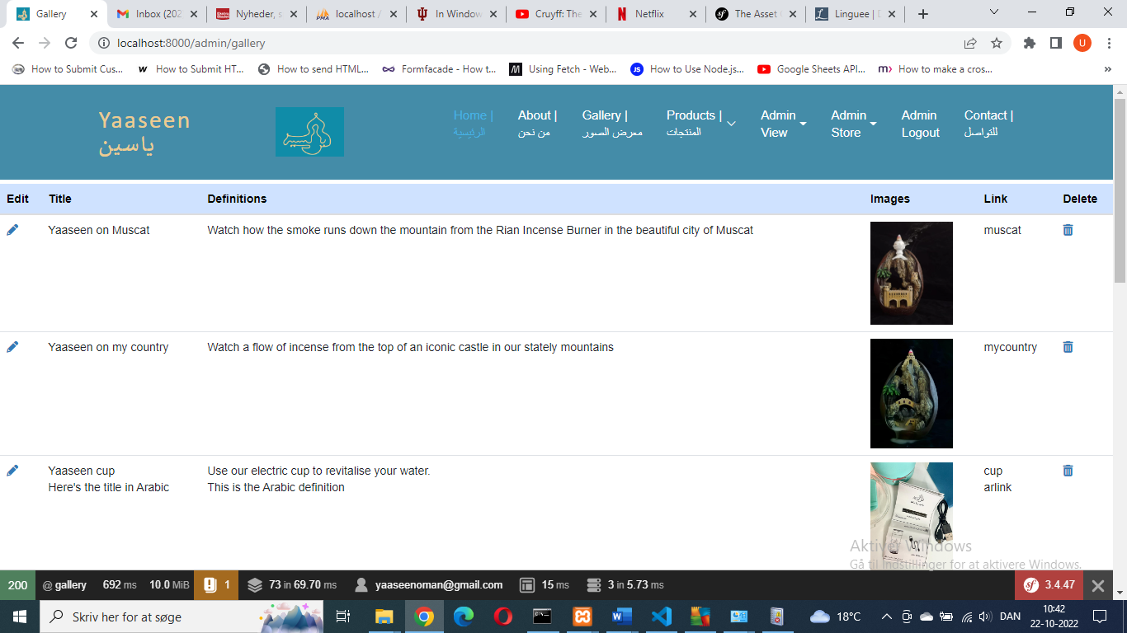This screenshot has width=1127, height=633.
Task: Show more bookmarks chevron
Action: [x=1107, y=69]
